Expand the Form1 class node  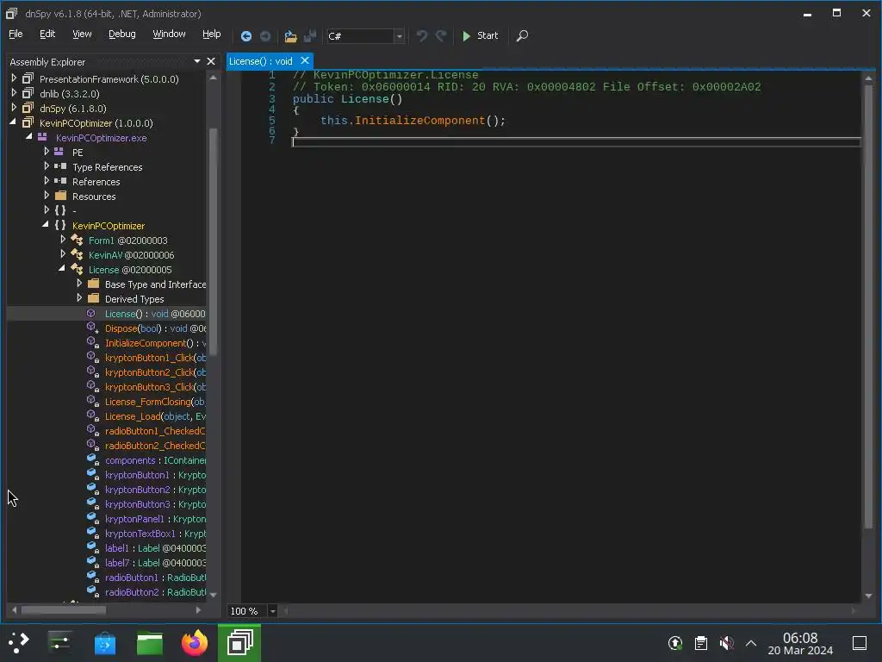[63, 240]
